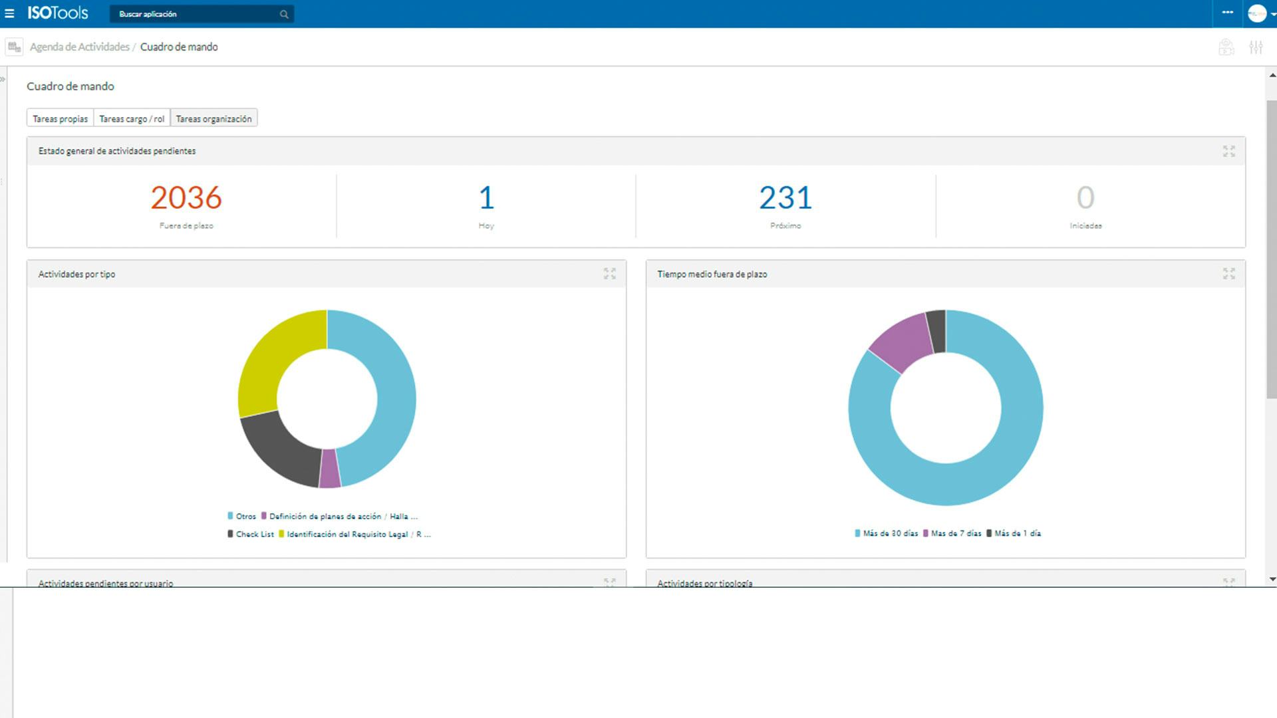Click the search magnifier in the top bar

click(283, 13)
